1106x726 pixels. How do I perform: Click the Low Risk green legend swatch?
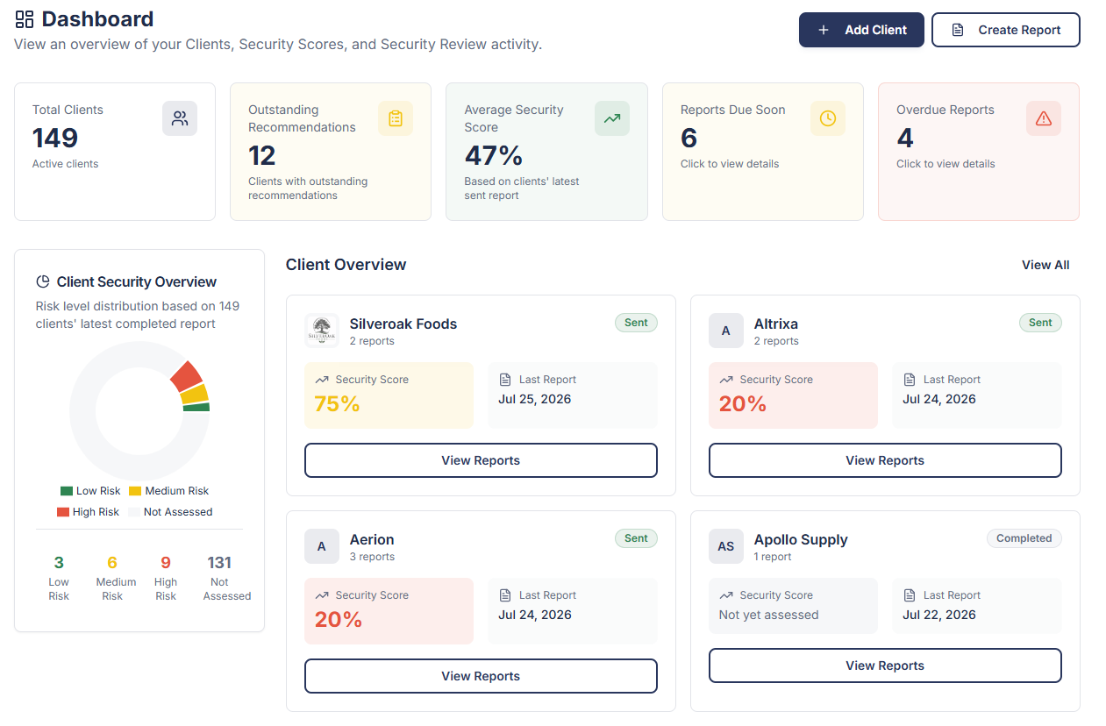coord(67,491)
